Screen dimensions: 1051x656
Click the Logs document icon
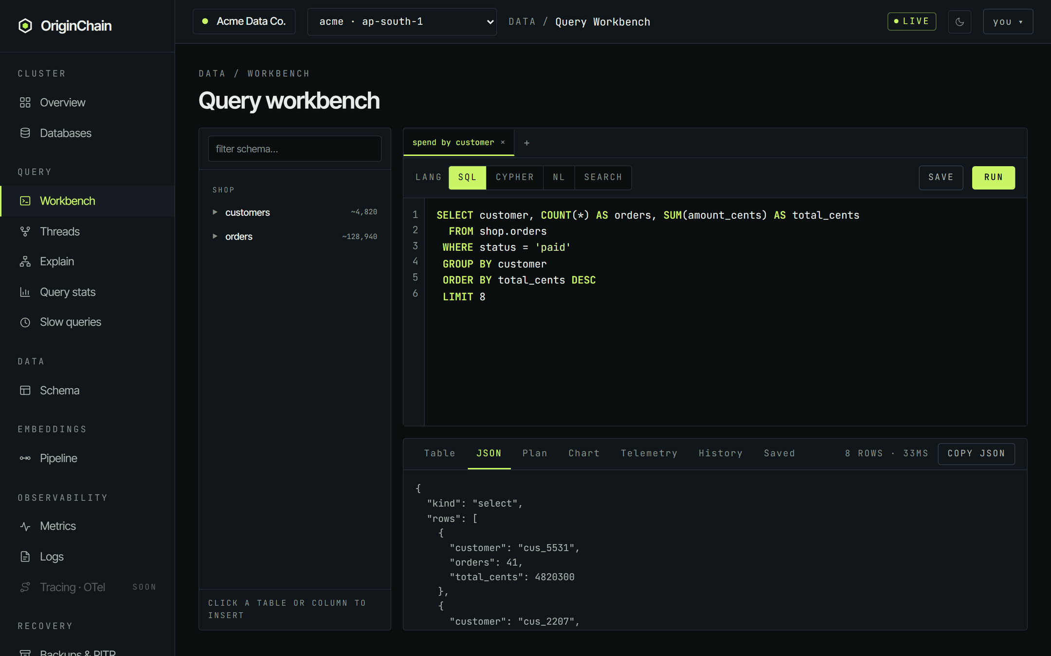tap(25, 556)
